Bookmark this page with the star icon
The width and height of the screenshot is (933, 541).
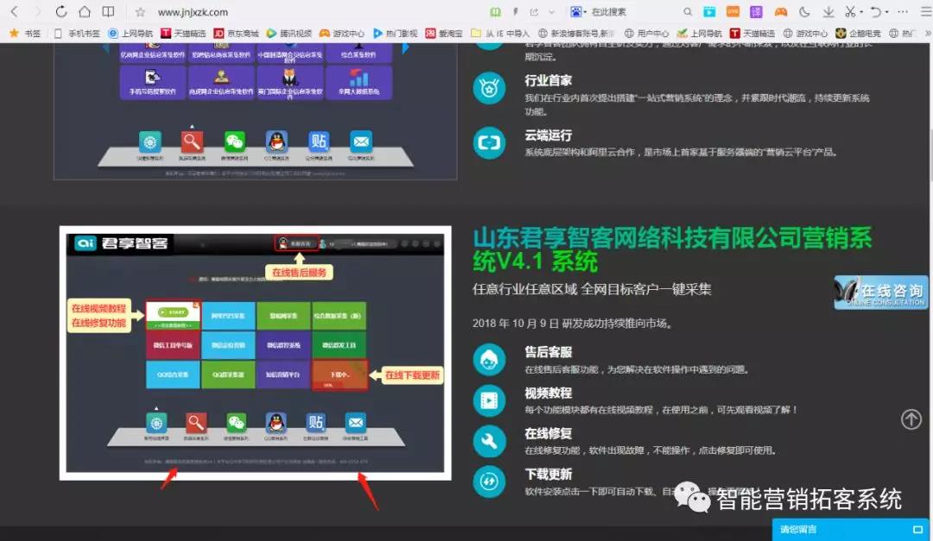[140, 12]
